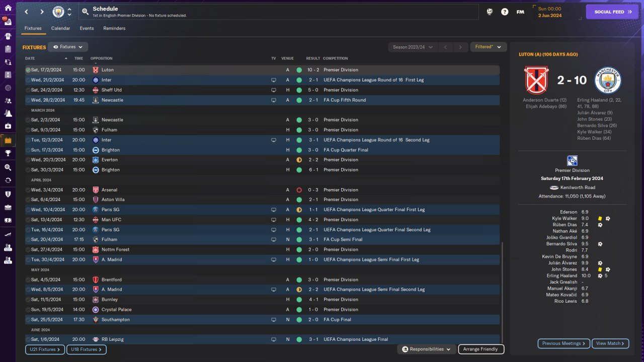Toggle selection circle for the Man UFC row
Screen dimensions: 644x362
(x=28, y=220)
